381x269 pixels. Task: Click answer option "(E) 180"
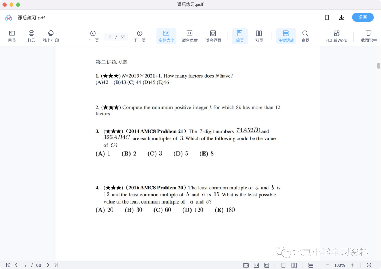pyautogui.click(x=225, y=210)
